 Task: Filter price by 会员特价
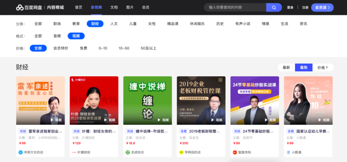click(61, 48)
